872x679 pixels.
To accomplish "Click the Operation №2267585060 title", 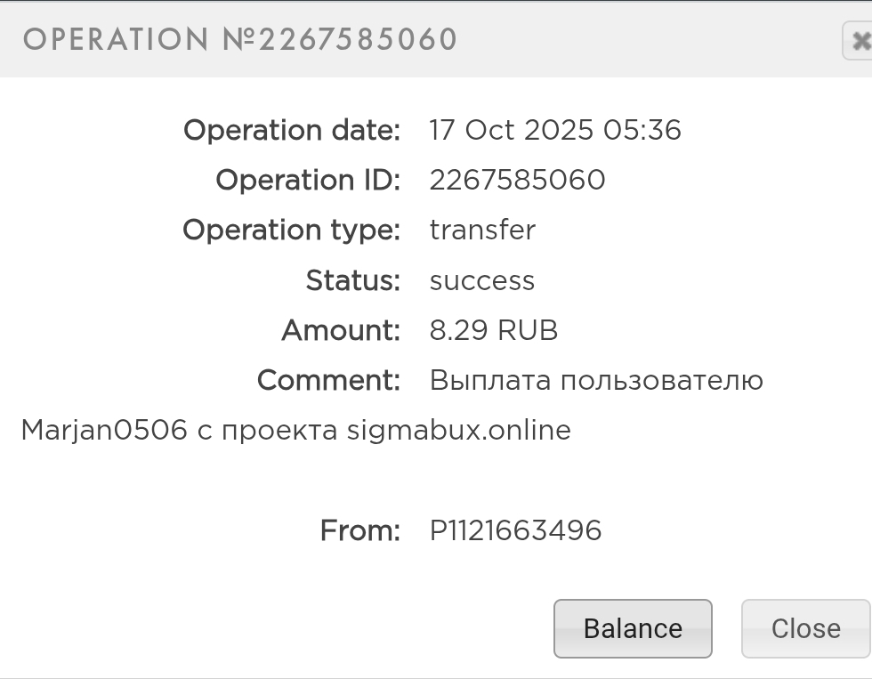I will pos(240,39).
